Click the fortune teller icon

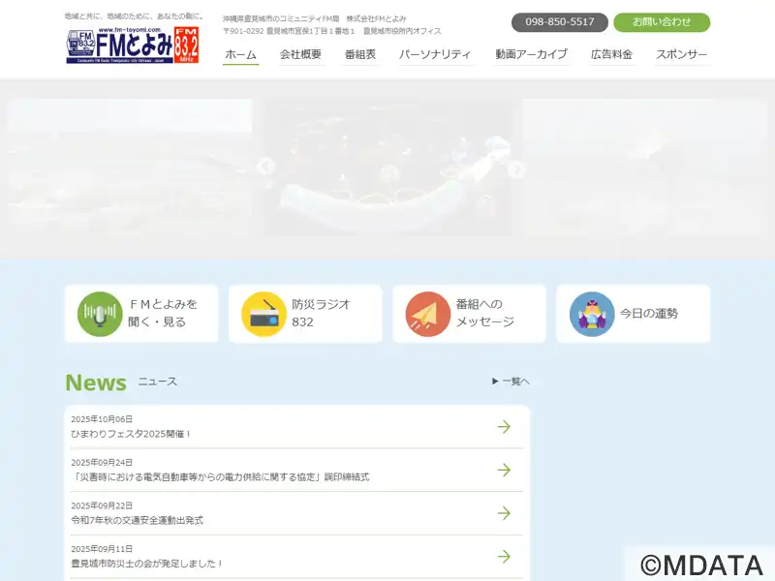coord(592,314)
